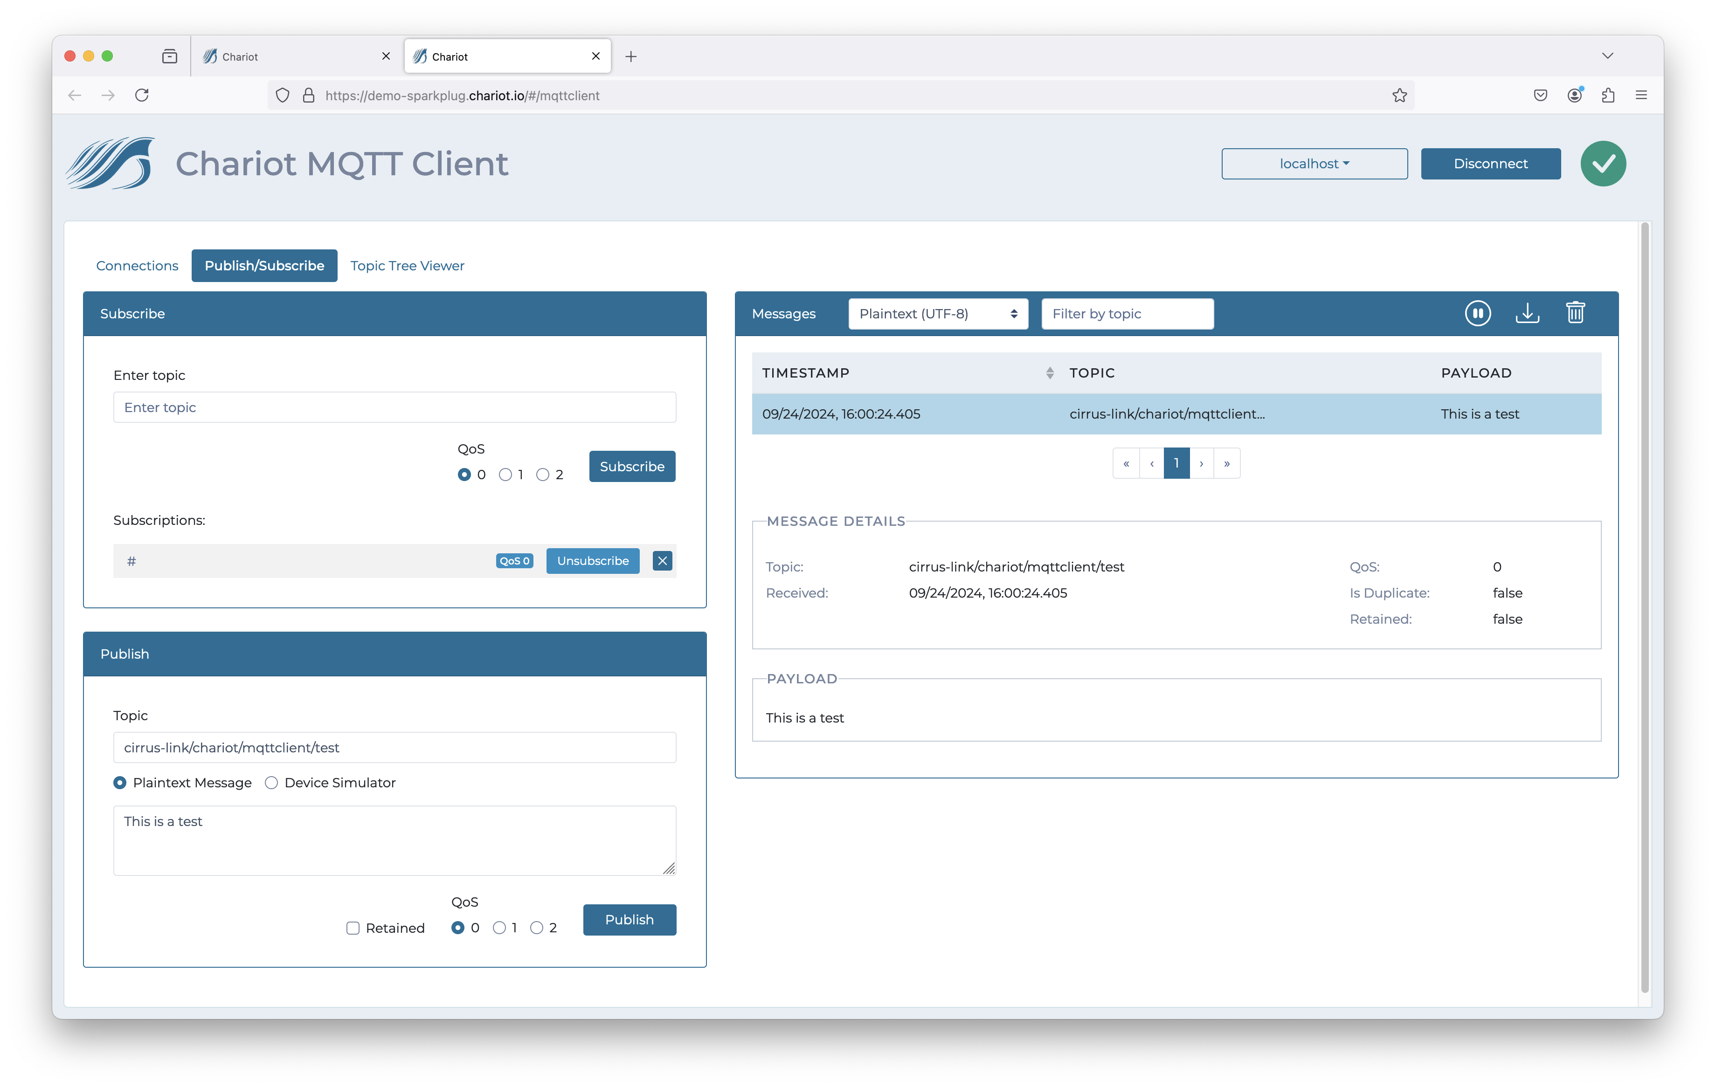This screenshot has width=1716, height=1088.
Task: Open the Firefox View icon
Action: coord(170,56)
